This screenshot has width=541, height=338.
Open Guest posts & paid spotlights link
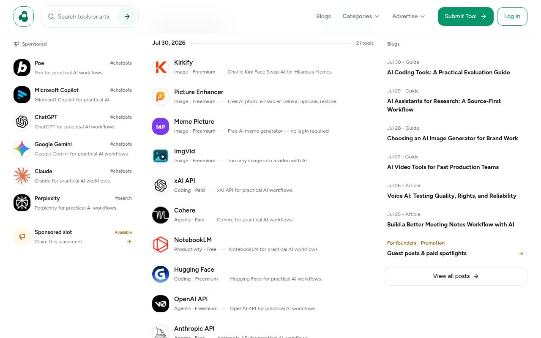427,253
